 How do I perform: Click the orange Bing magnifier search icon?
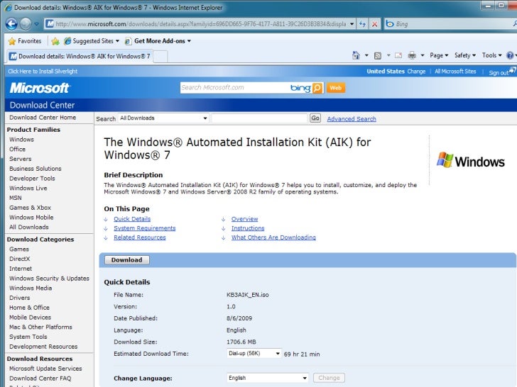317,88
